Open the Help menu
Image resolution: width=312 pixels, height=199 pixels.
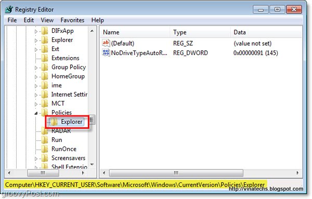(98, 20)
